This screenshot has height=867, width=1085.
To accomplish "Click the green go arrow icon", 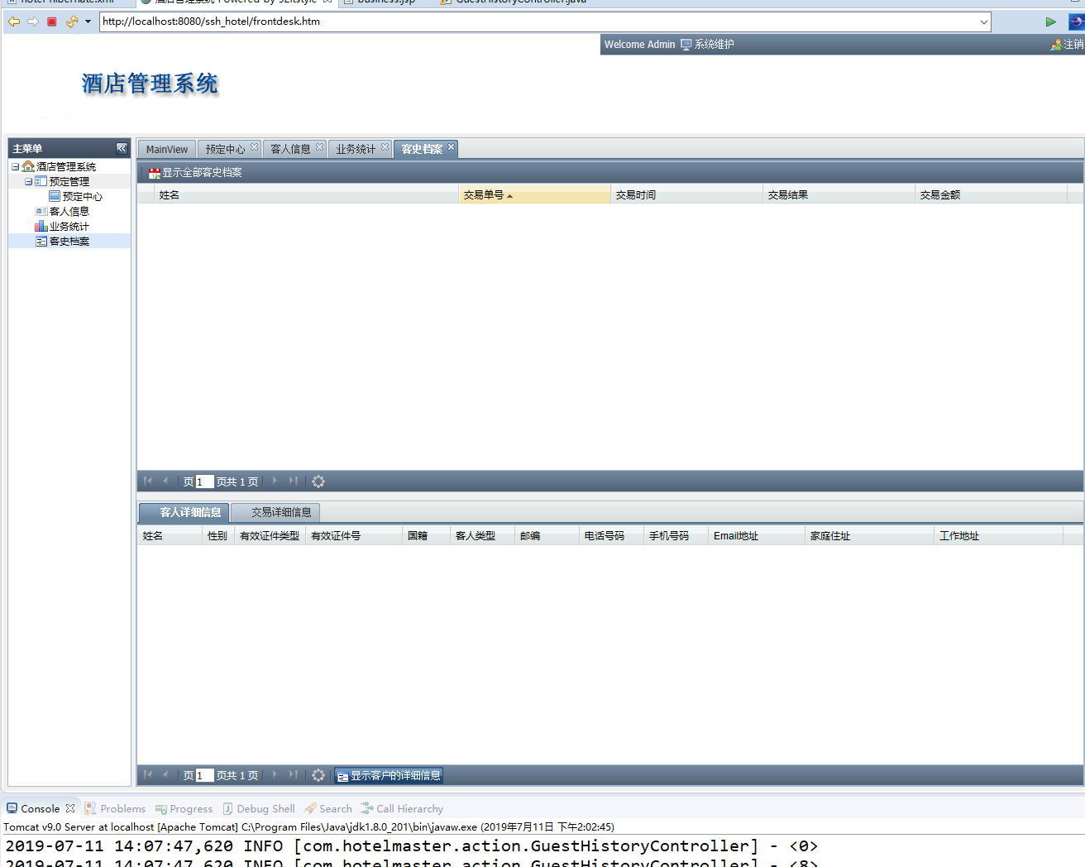I will [x=1050, y=22].
